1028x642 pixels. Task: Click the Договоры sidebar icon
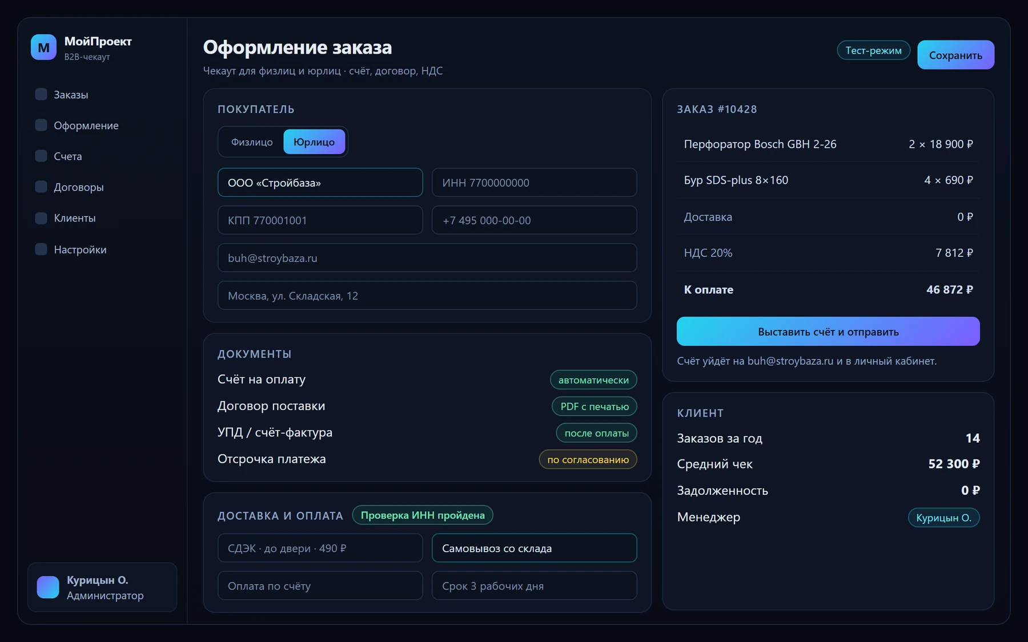coord(41,187)
